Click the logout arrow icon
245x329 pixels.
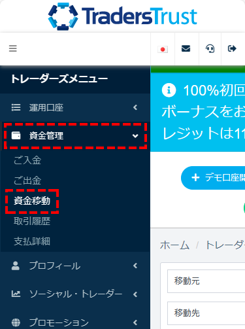pyautogui.click(x=232, y=48)
